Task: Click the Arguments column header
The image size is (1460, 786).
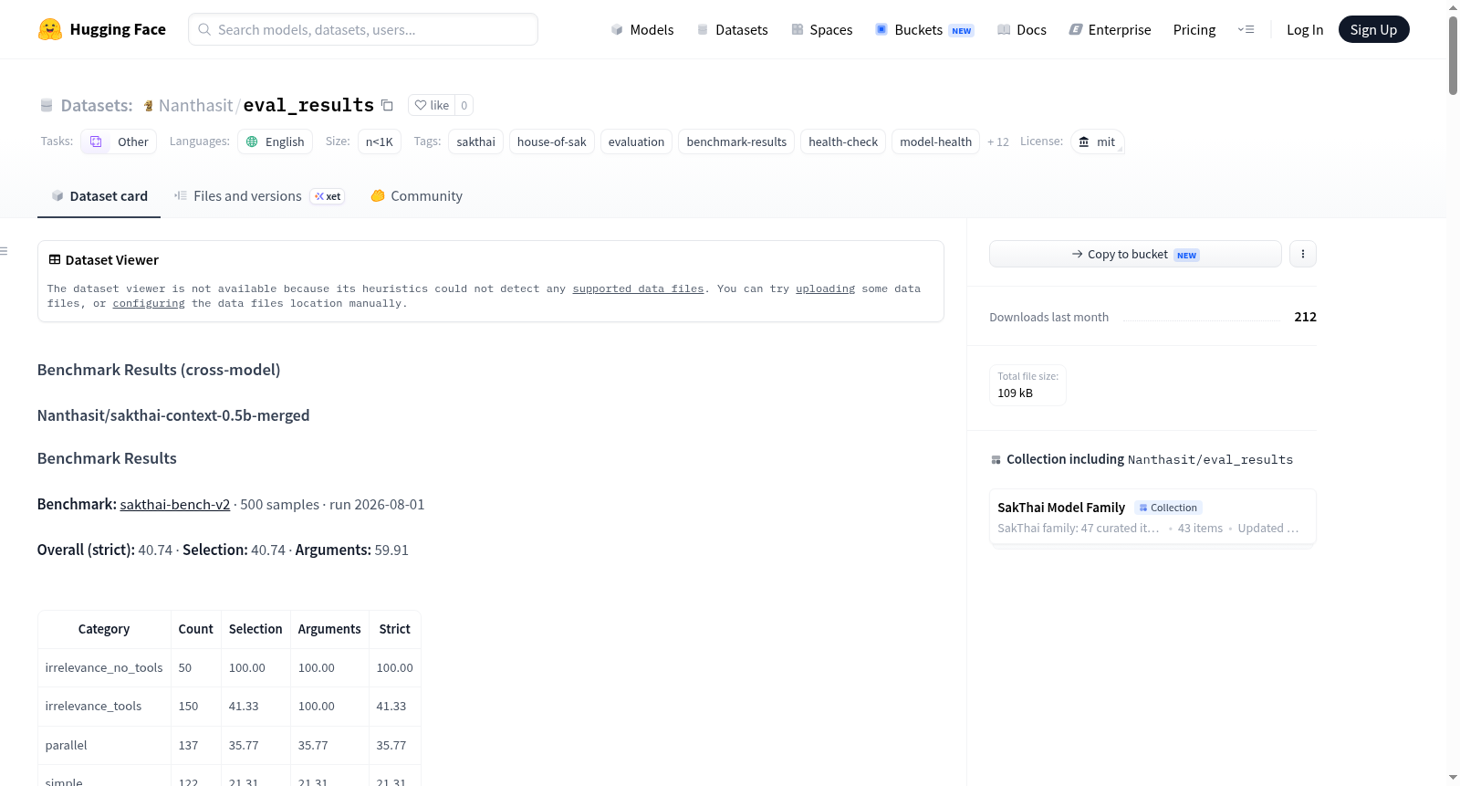Action: (329, 629)
